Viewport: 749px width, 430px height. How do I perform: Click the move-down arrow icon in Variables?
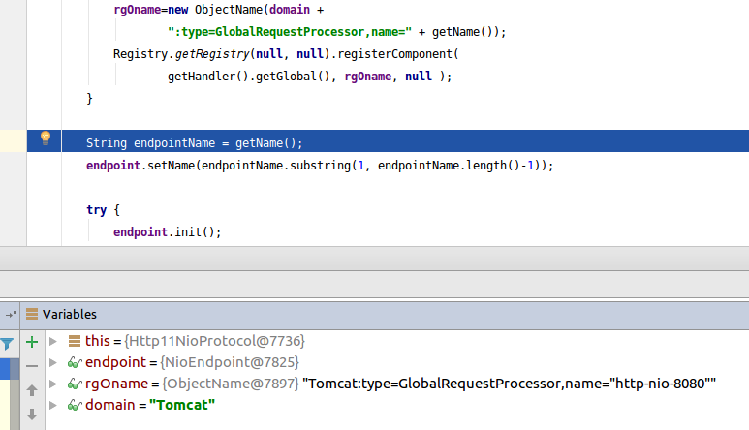pyautogui.click(x=32, y=414)
